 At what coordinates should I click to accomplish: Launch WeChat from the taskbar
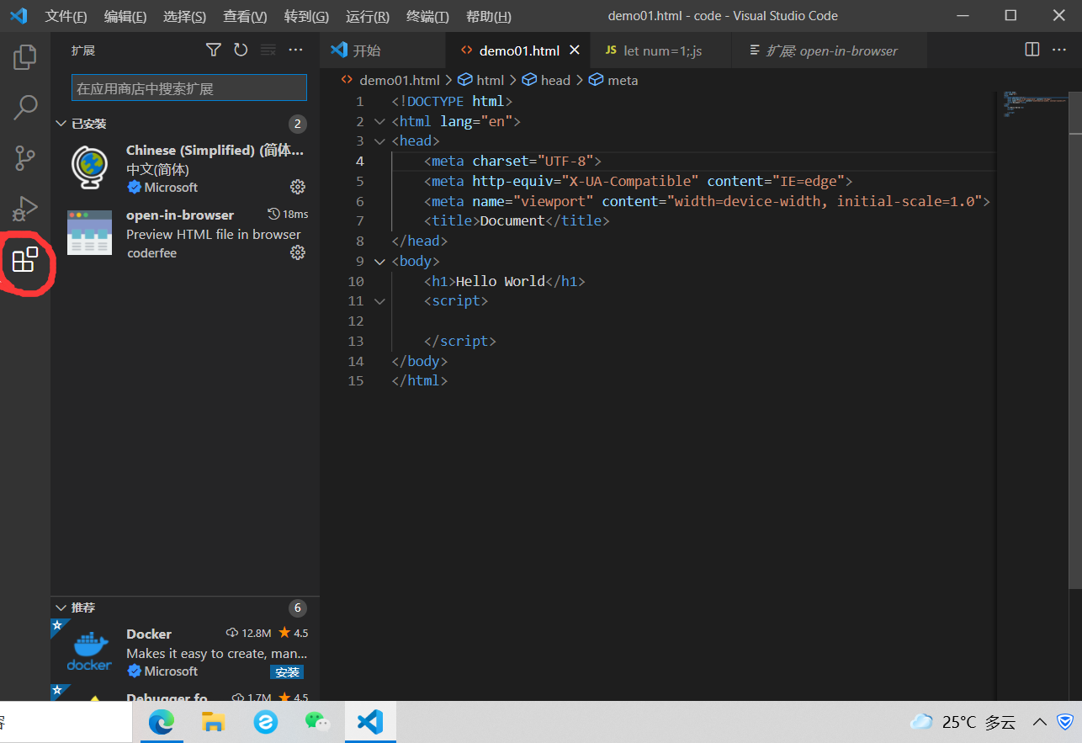tap(317, 722)
